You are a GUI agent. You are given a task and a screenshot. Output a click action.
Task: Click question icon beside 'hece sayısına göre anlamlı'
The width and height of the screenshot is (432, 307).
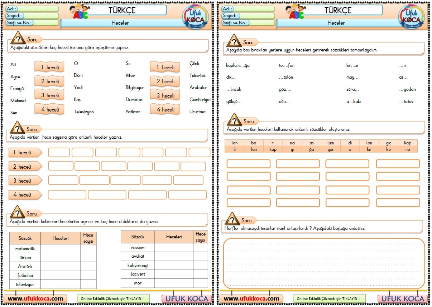pos(17,128)
